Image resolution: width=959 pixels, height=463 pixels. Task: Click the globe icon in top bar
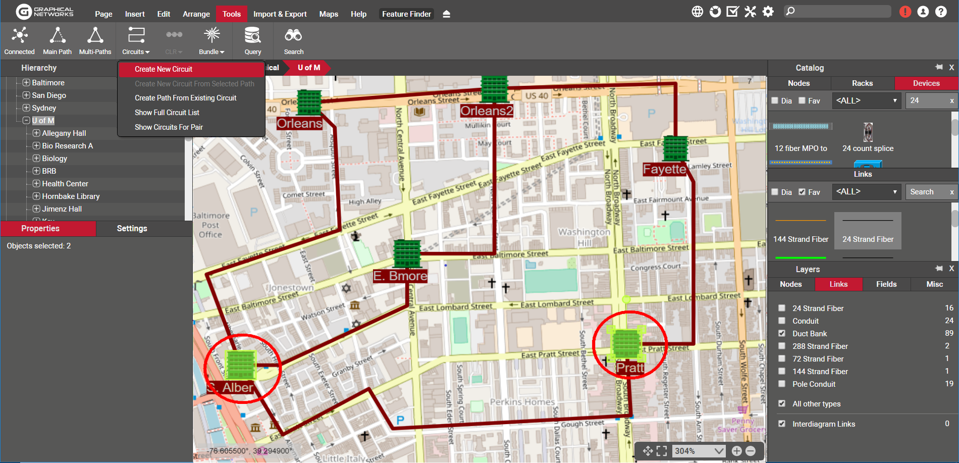[697, 11]
